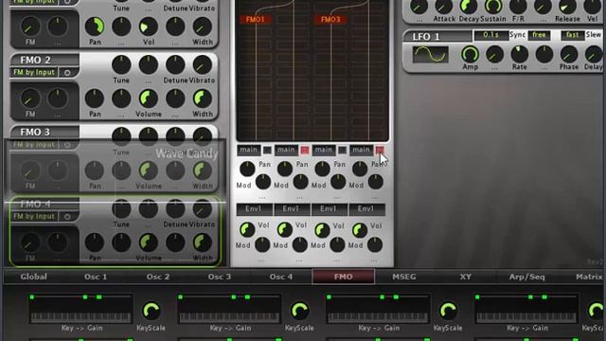Open the XY tab
The image size is (606, 341).
(466, 277)
